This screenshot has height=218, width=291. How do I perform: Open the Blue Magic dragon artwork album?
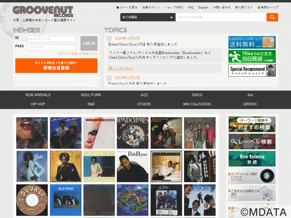(x=133, y=200)
